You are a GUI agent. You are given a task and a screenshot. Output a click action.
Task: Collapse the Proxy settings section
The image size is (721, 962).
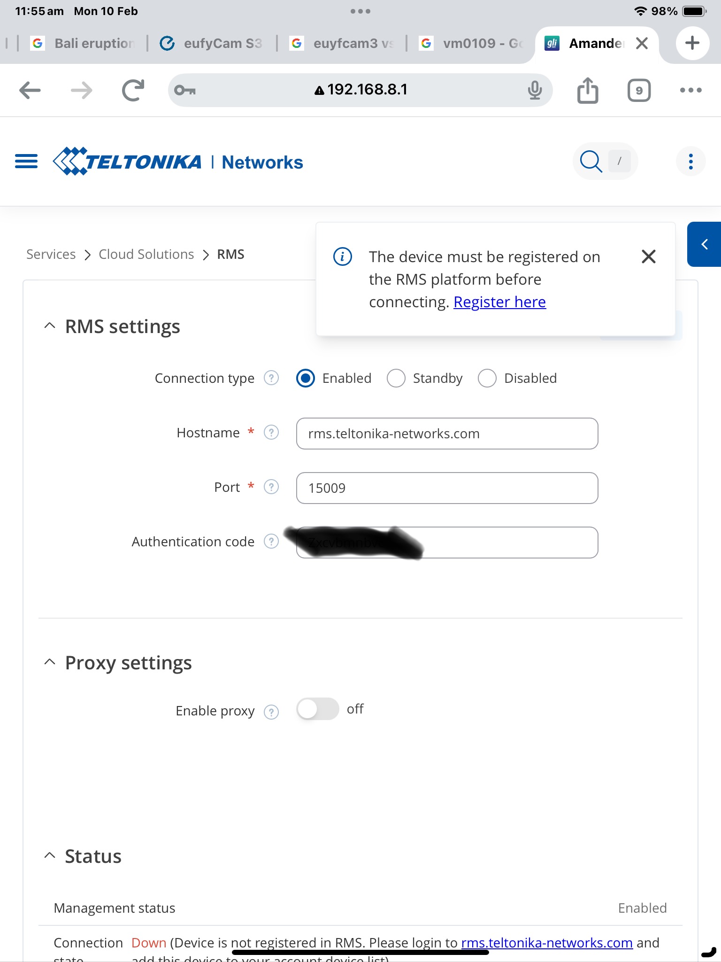click(49, 662)
